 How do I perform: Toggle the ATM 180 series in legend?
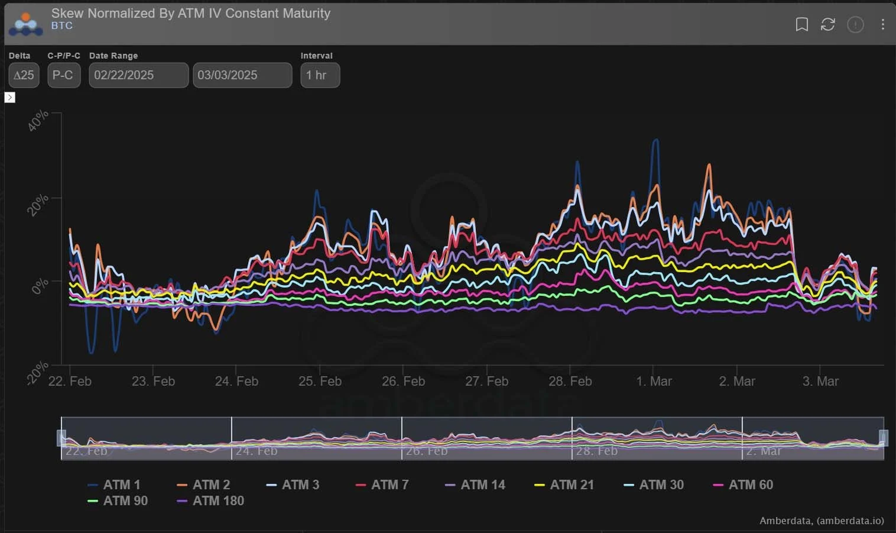210,500
